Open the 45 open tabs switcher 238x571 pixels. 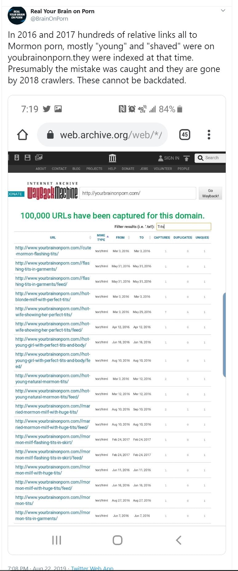coord(184,135)
